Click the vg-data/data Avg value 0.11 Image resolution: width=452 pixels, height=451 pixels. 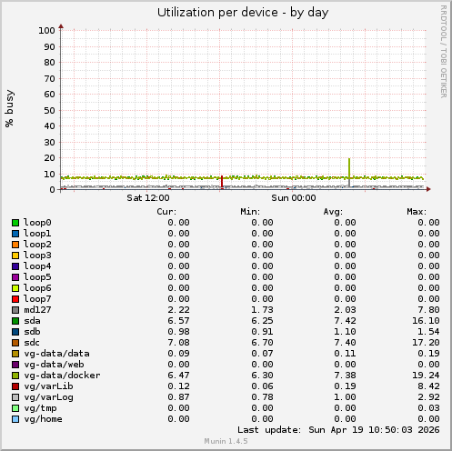(x=345, y=354)
